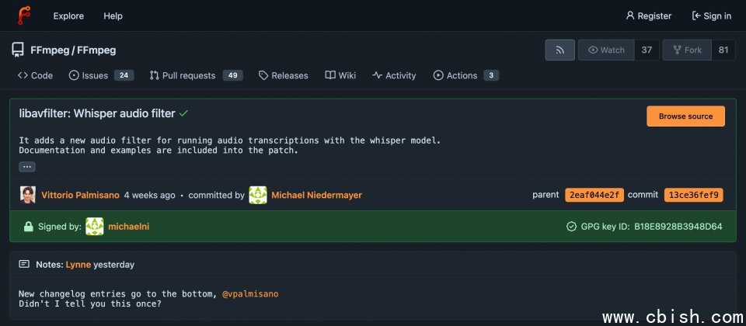Open Michael Niedermayer's committer avatar
The image size is (746, 326).
258,195
